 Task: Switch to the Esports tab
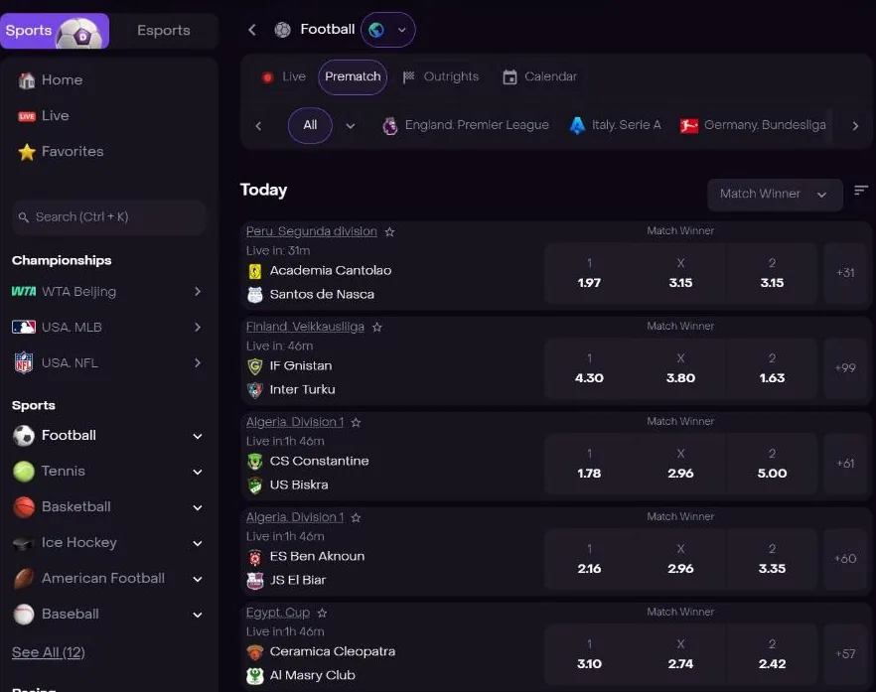(x=164, y=31)
